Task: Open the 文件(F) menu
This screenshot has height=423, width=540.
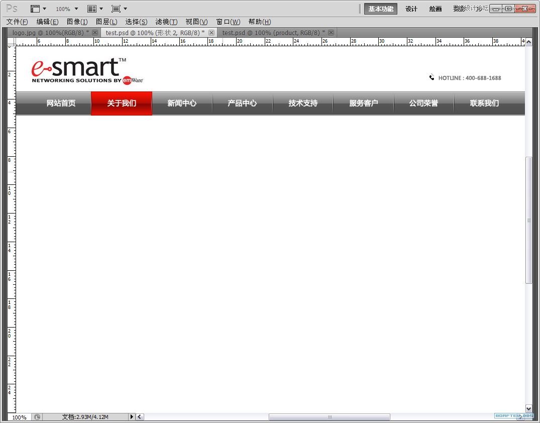Action: (17, 22)
